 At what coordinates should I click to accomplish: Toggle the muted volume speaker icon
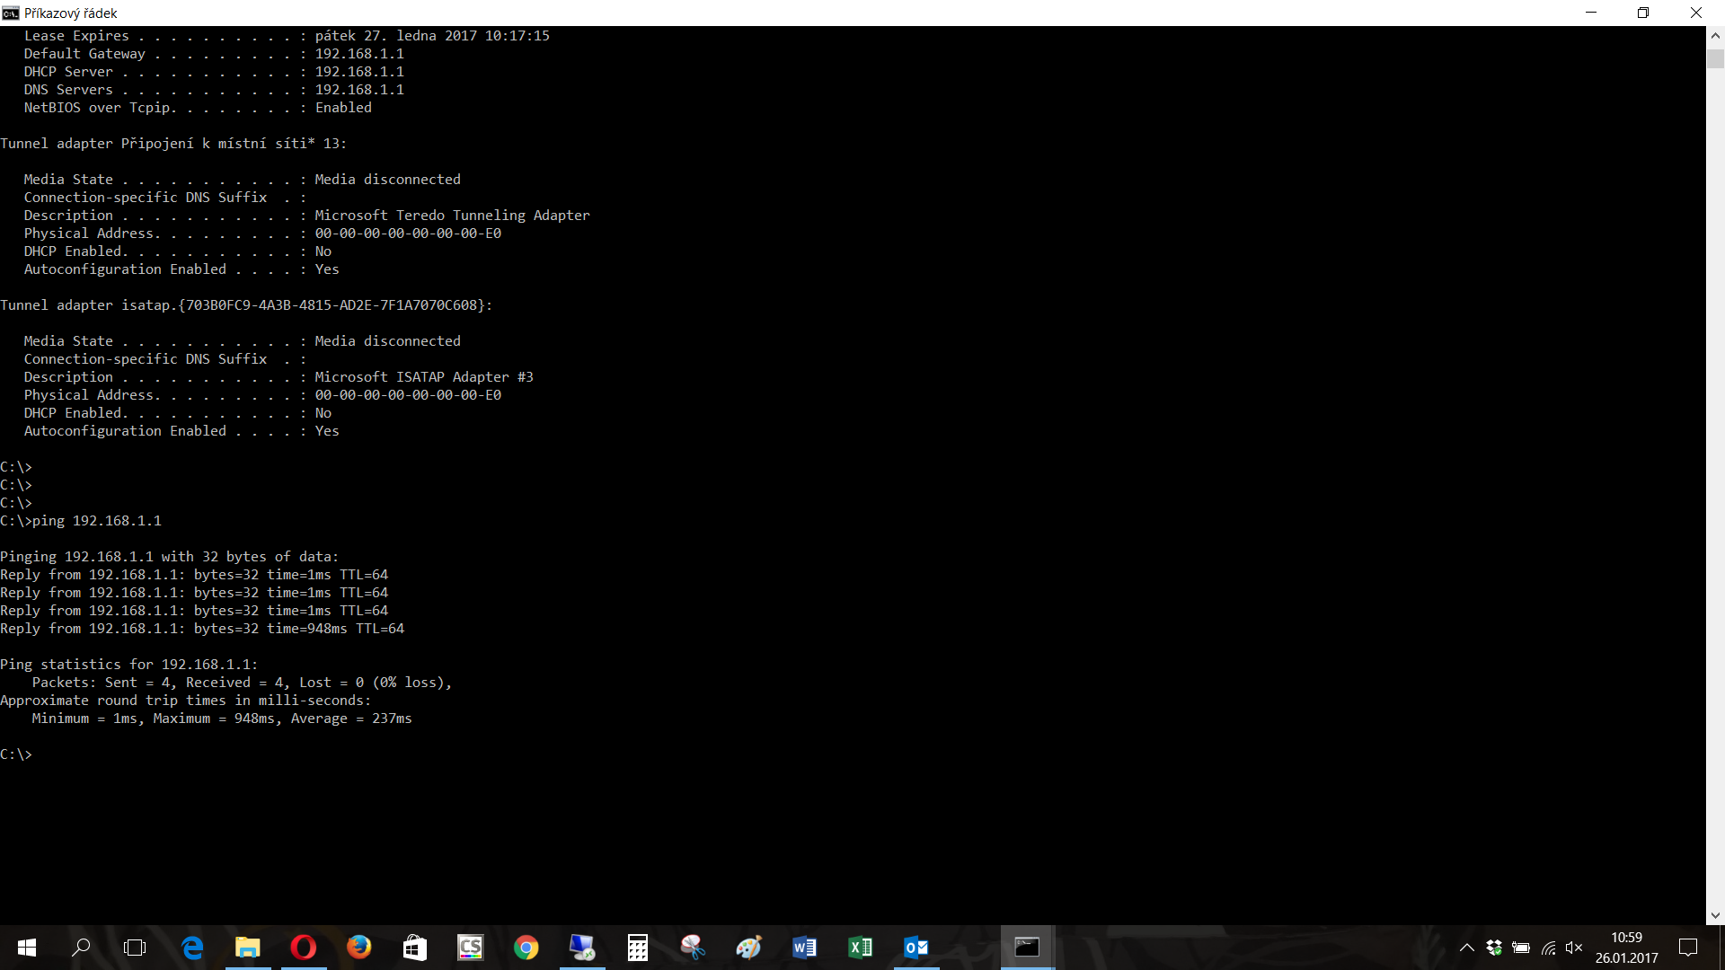coord(1574,948)
